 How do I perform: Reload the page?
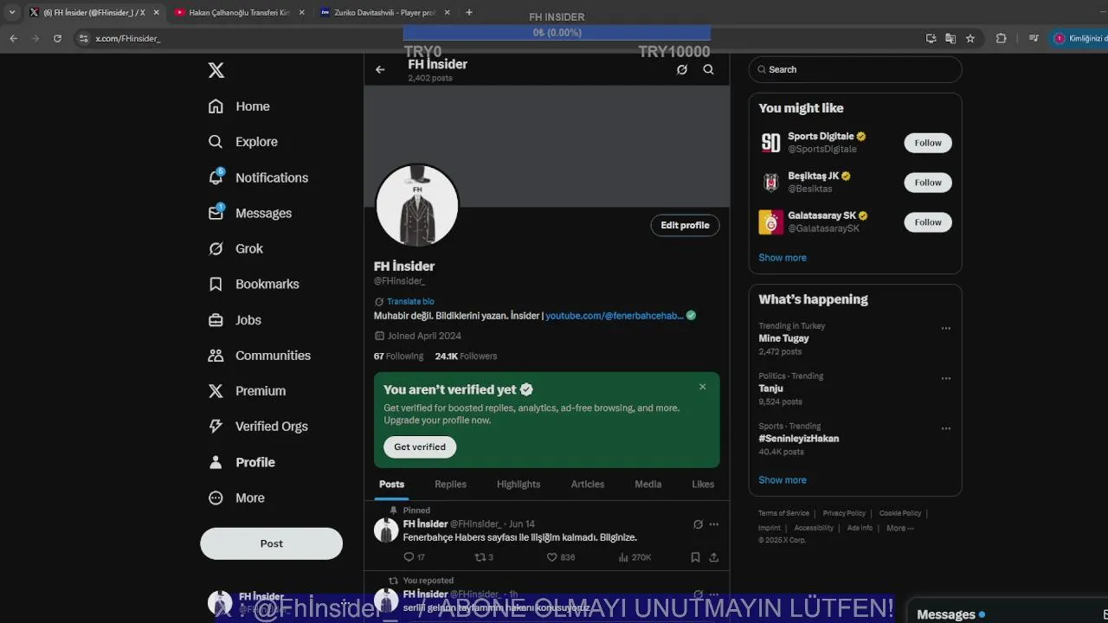point(57,38)
